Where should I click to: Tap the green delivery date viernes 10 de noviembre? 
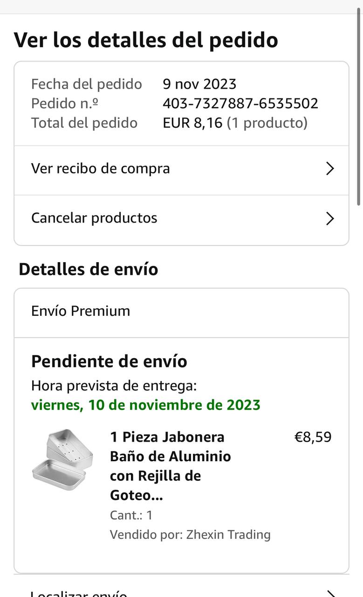[145, 405]
